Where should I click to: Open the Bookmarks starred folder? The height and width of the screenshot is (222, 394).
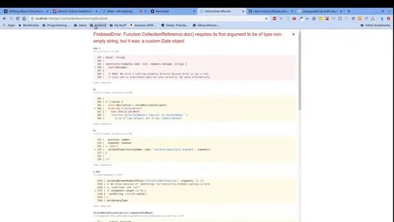[29, 25]
